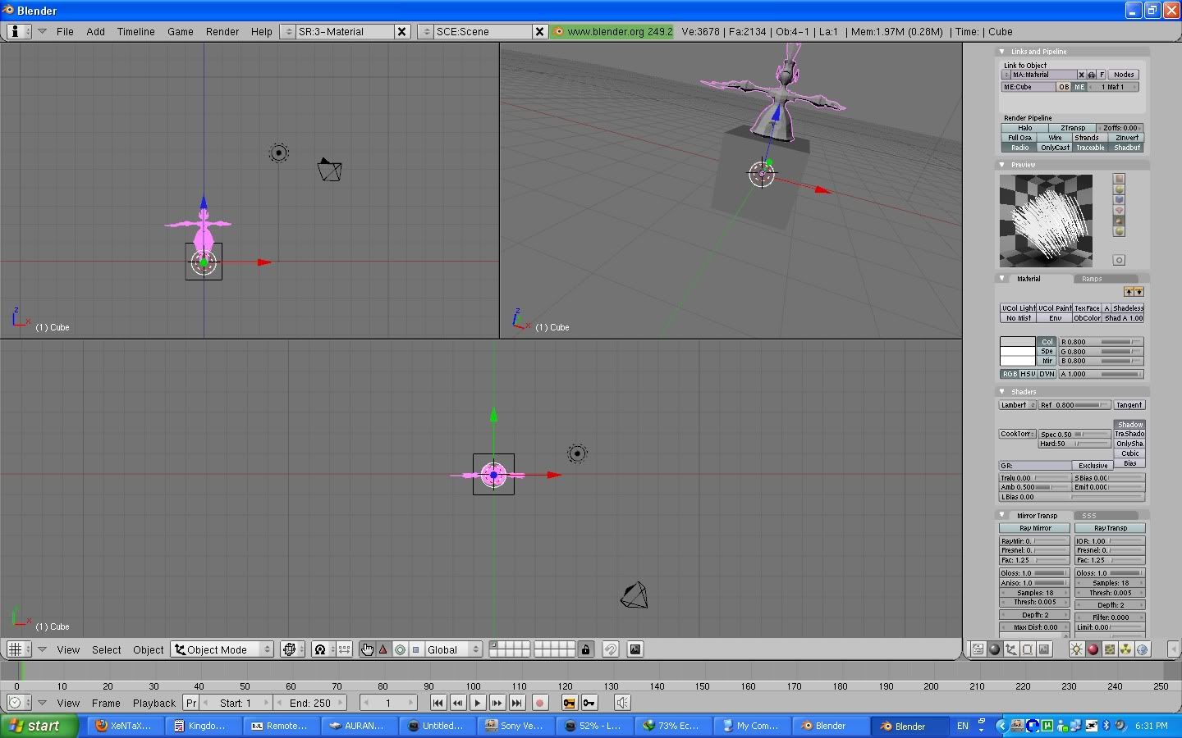Image resolution: width=1182 pixels, height=738 pixels.
Task: Enable the scale manipulator square icon
Action: (416, 649)
